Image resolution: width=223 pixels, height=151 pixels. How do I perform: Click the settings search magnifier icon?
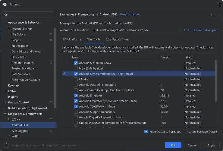tap(6, 15)
